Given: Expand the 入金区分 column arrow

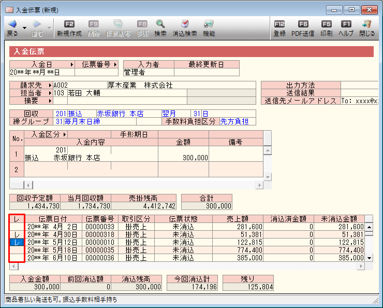Looking at the screenshot, I should point(65,134).
